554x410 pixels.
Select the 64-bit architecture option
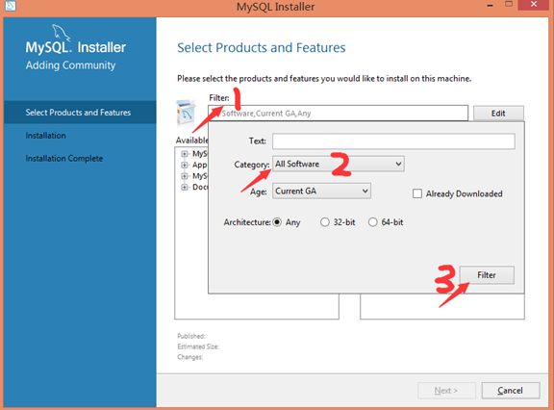[373, 222]
